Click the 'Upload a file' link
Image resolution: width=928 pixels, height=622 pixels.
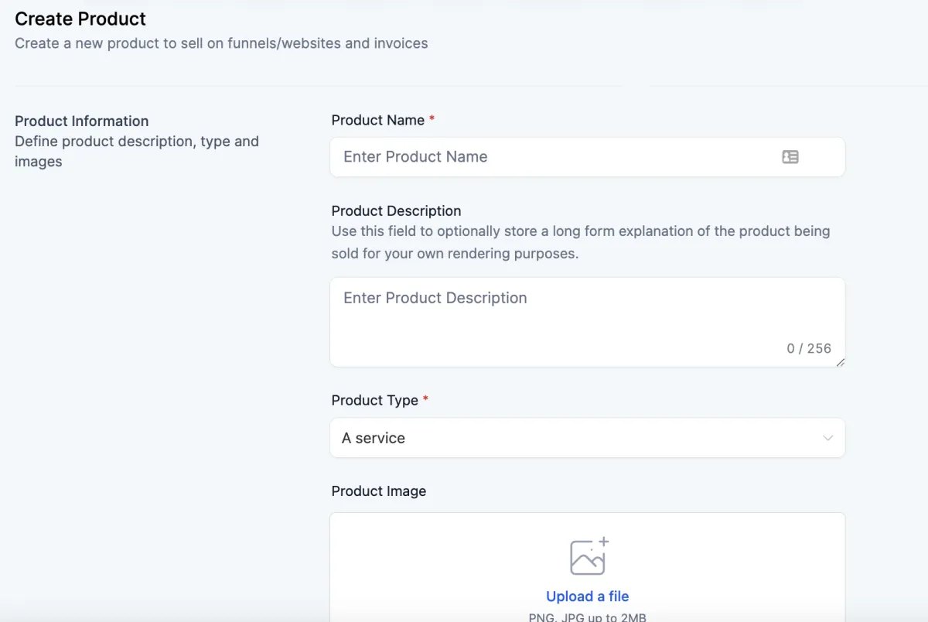click(x=587, y=596)
